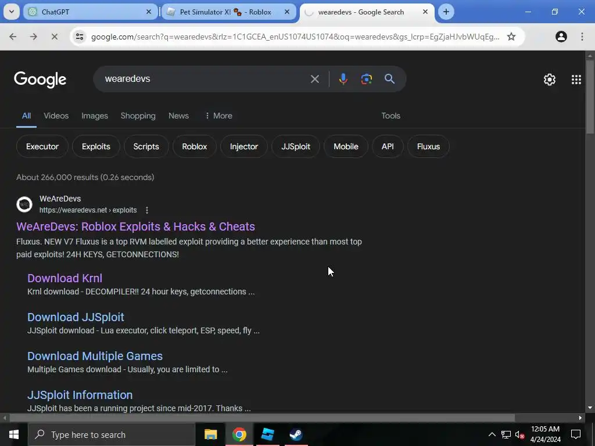Open a new browser tab
Screen dimensions: 595x446
tap(446, 12)
